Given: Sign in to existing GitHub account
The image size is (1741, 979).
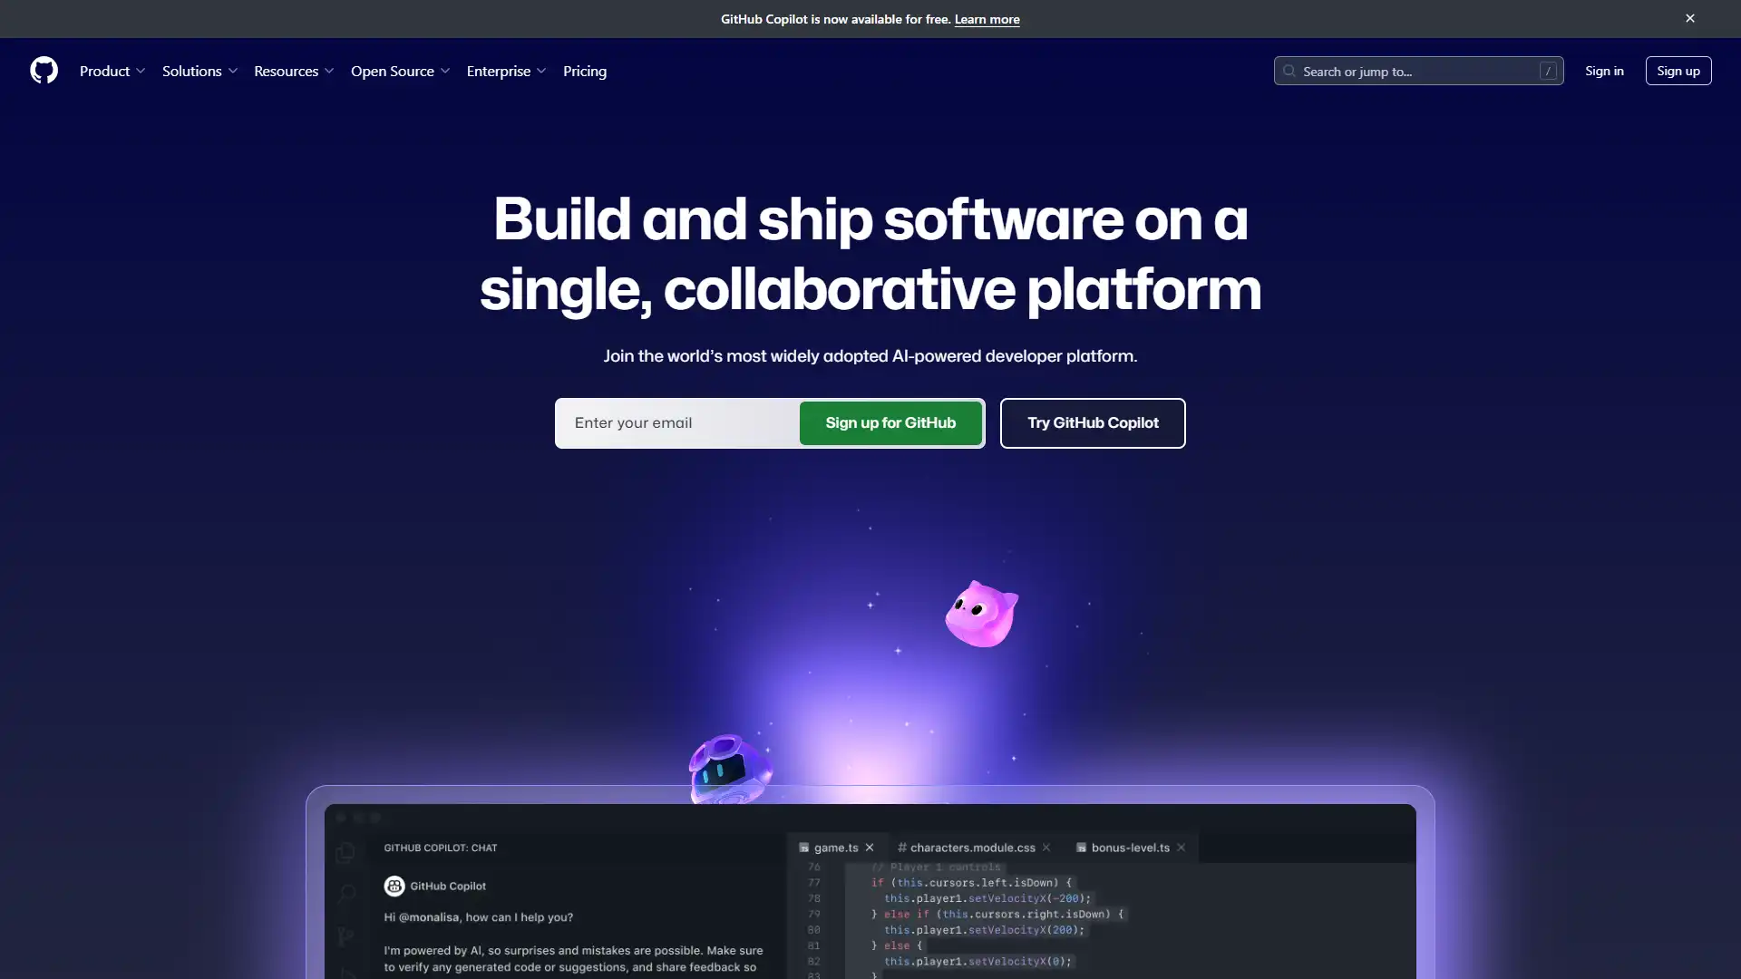Looking at the screenshot, I should (1605, 69).
